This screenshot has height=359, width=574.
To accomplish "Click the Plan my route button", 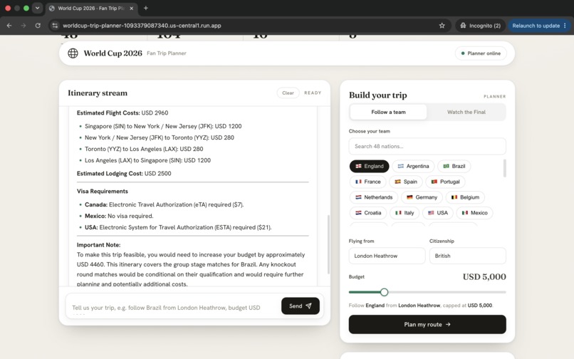I will pyautogui.click(x=427, y=325).
